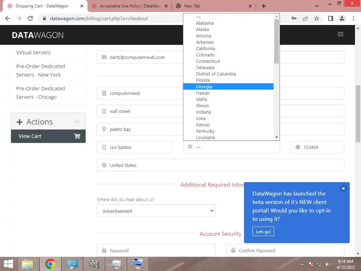361x271 pixels.
Task: Reload the checkout page
Action: [30, 18]
